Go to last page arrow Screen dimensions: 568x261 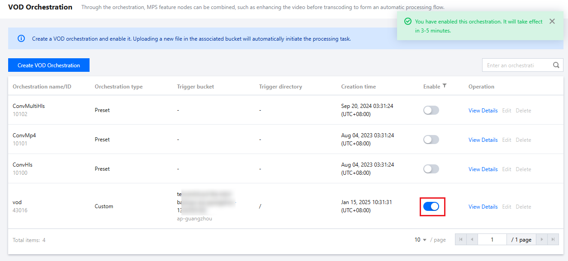553,240
